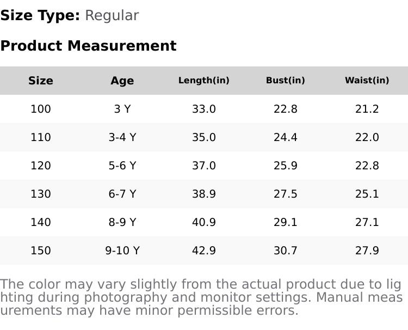Click the 25.1 waist value
Image resolution: width=408 pixels, height=330 pixels.
(x=367, y=194)
